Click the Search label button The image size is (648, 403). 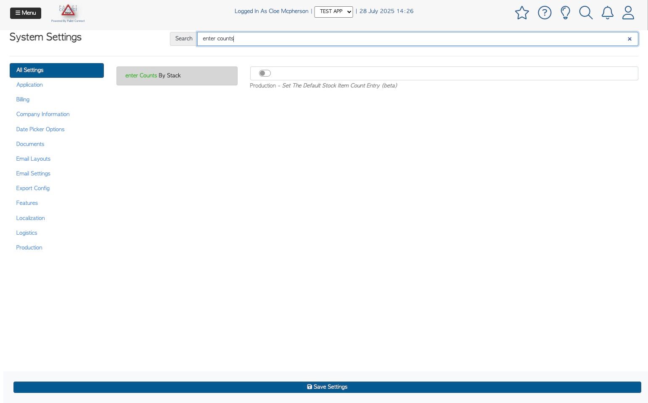(184, 39)
